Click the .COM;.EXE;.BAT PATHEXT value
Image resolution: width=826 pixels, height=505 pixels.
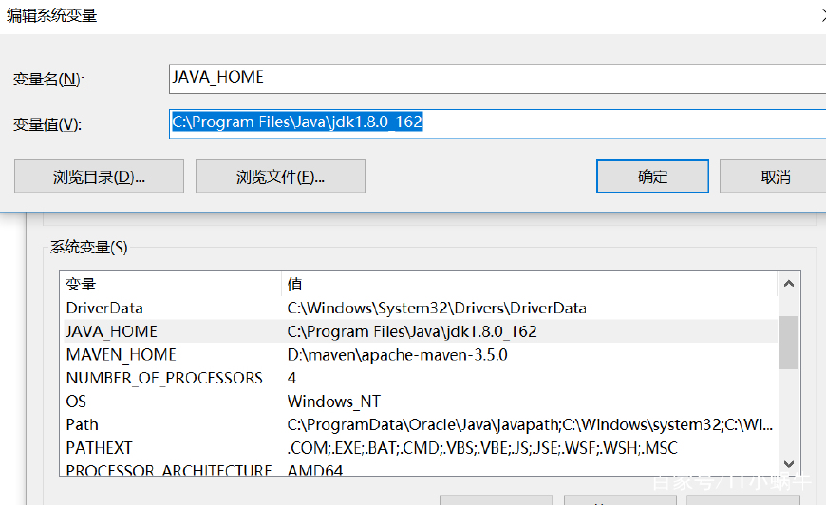pos(482,448)
